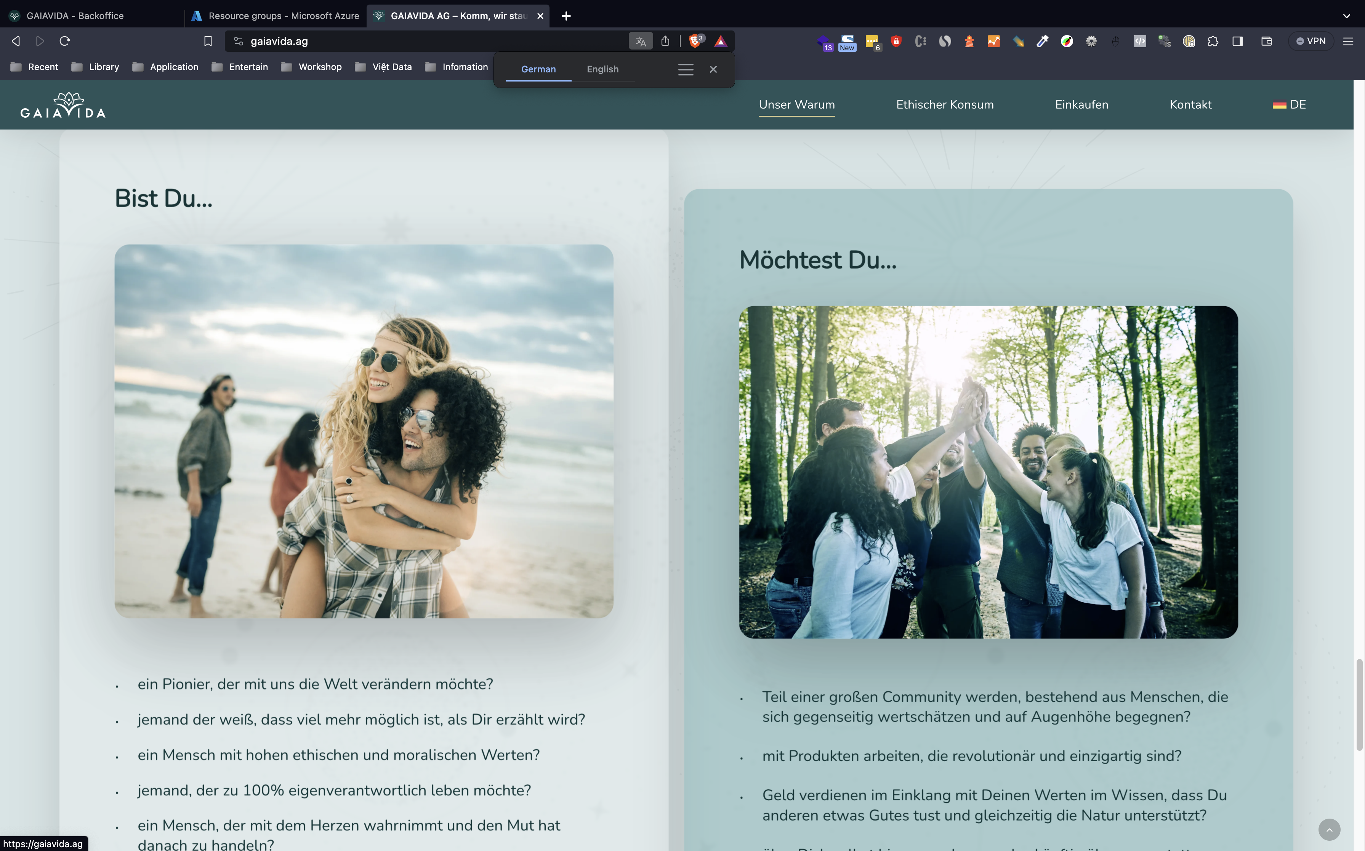Click the eyedropper color picker extension
The width and height of the screenshot is (1365, 851).
coord(1043,41)
